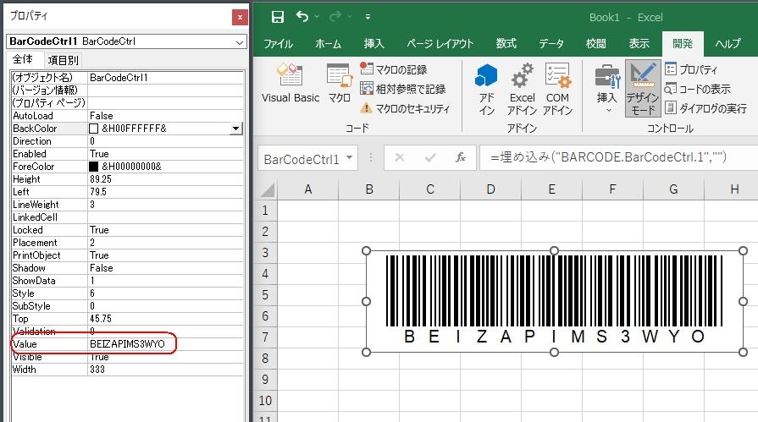Open the Visual Basic editor
Viewport: 758px width, 422px height.
tap(290, 83)
